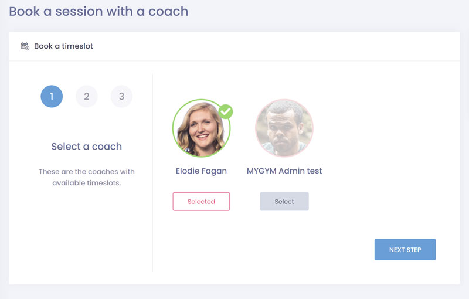Click Elodie Fagan's profile photo
This screenshot has height=299, width=469.
pyautogui.click(x=200, y=129)
